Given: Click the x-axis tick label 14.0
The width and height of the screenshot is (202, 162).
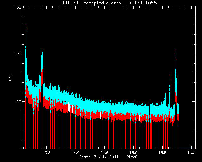Looking at the screenshot, I should 75,153.
